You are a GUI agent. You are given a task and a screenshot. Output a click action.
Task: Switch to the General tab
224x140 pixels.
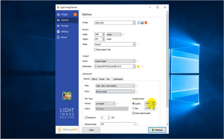(87, 79)
